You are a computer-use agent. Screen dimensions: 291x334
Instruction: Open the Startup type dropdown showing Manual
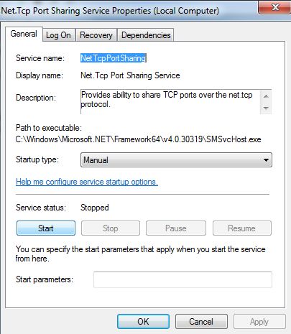click(176, 159)
